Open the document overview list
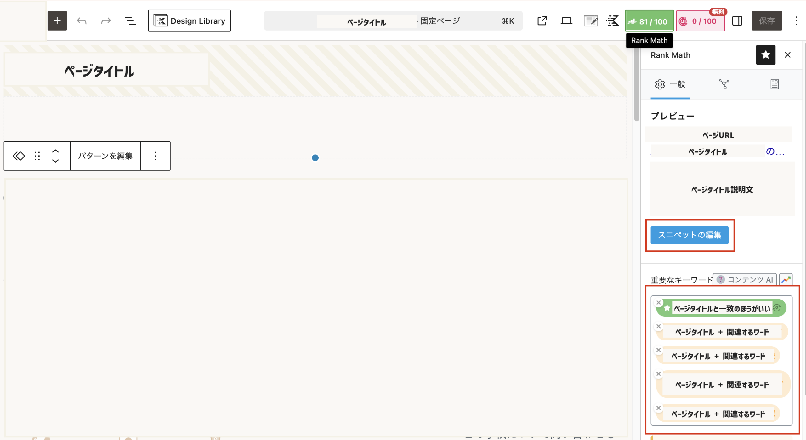This screenshot has height=440, width=806. [130, 21]
